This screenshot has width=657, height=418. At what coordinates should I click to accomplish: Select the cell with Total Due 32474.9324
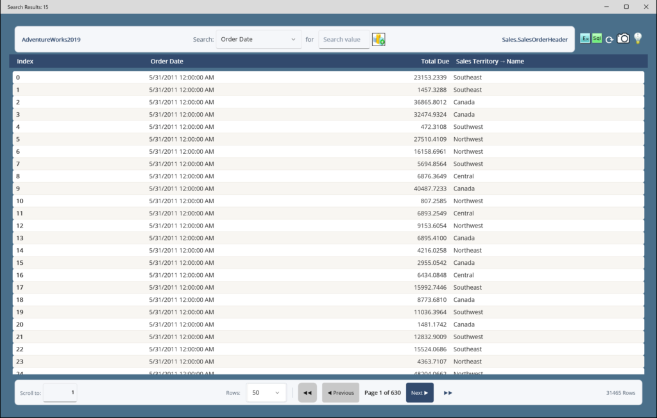click(x=430, y=114)
